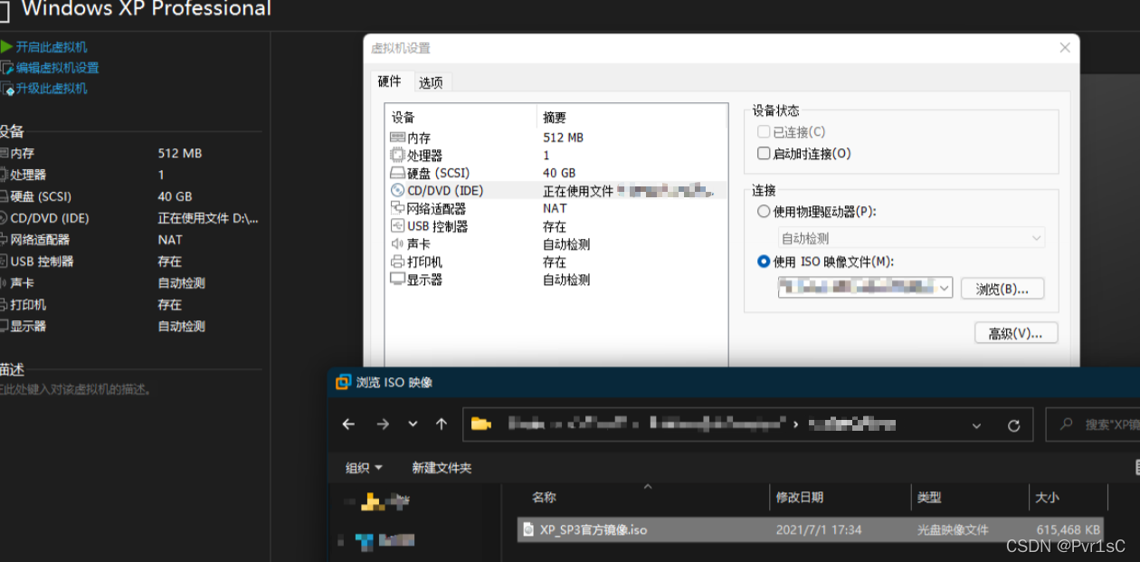Select USB controller icon in settings list
Image resolution: width=1140 pixels, height=562 pixels.
(397, 226)
